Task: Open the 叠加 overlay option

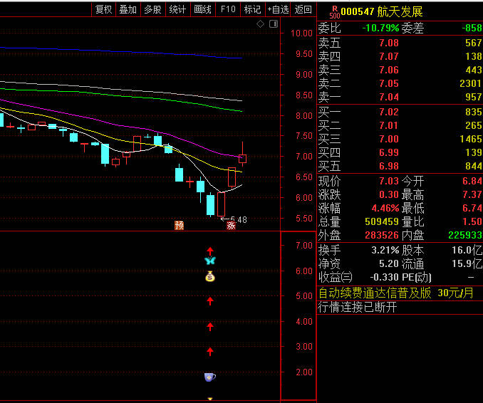Action: coord(128,9)
